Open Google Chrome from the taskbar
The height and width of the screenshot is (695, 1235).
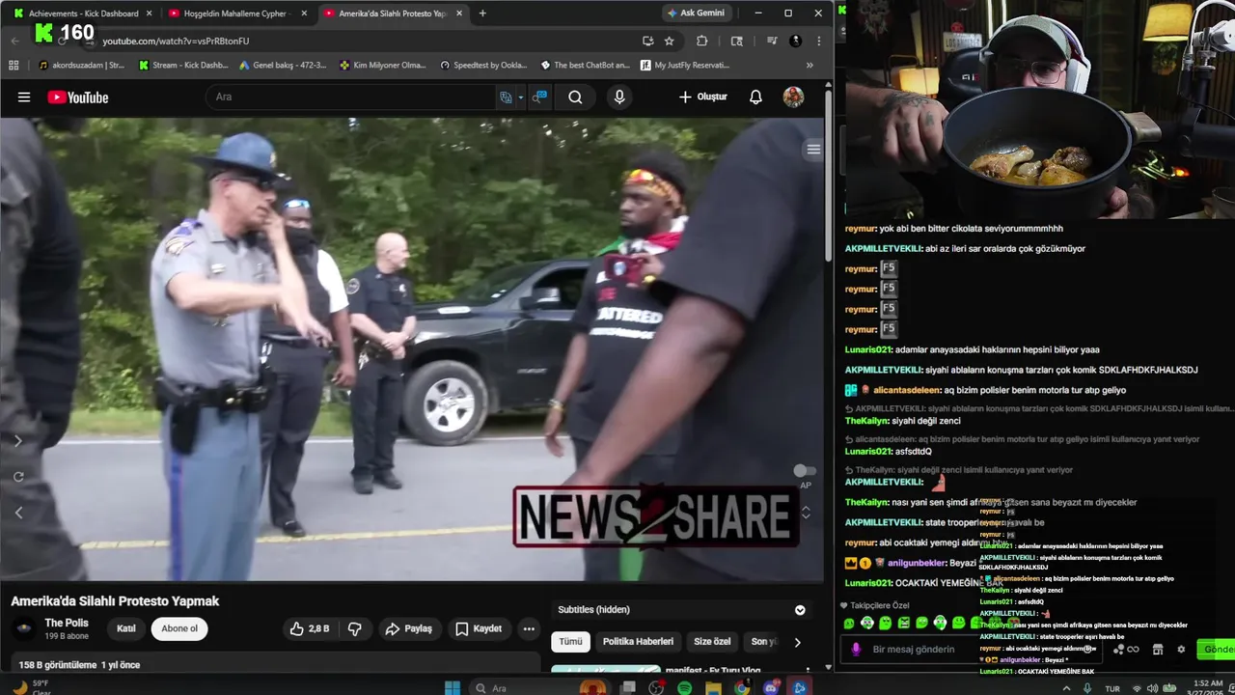742,688
